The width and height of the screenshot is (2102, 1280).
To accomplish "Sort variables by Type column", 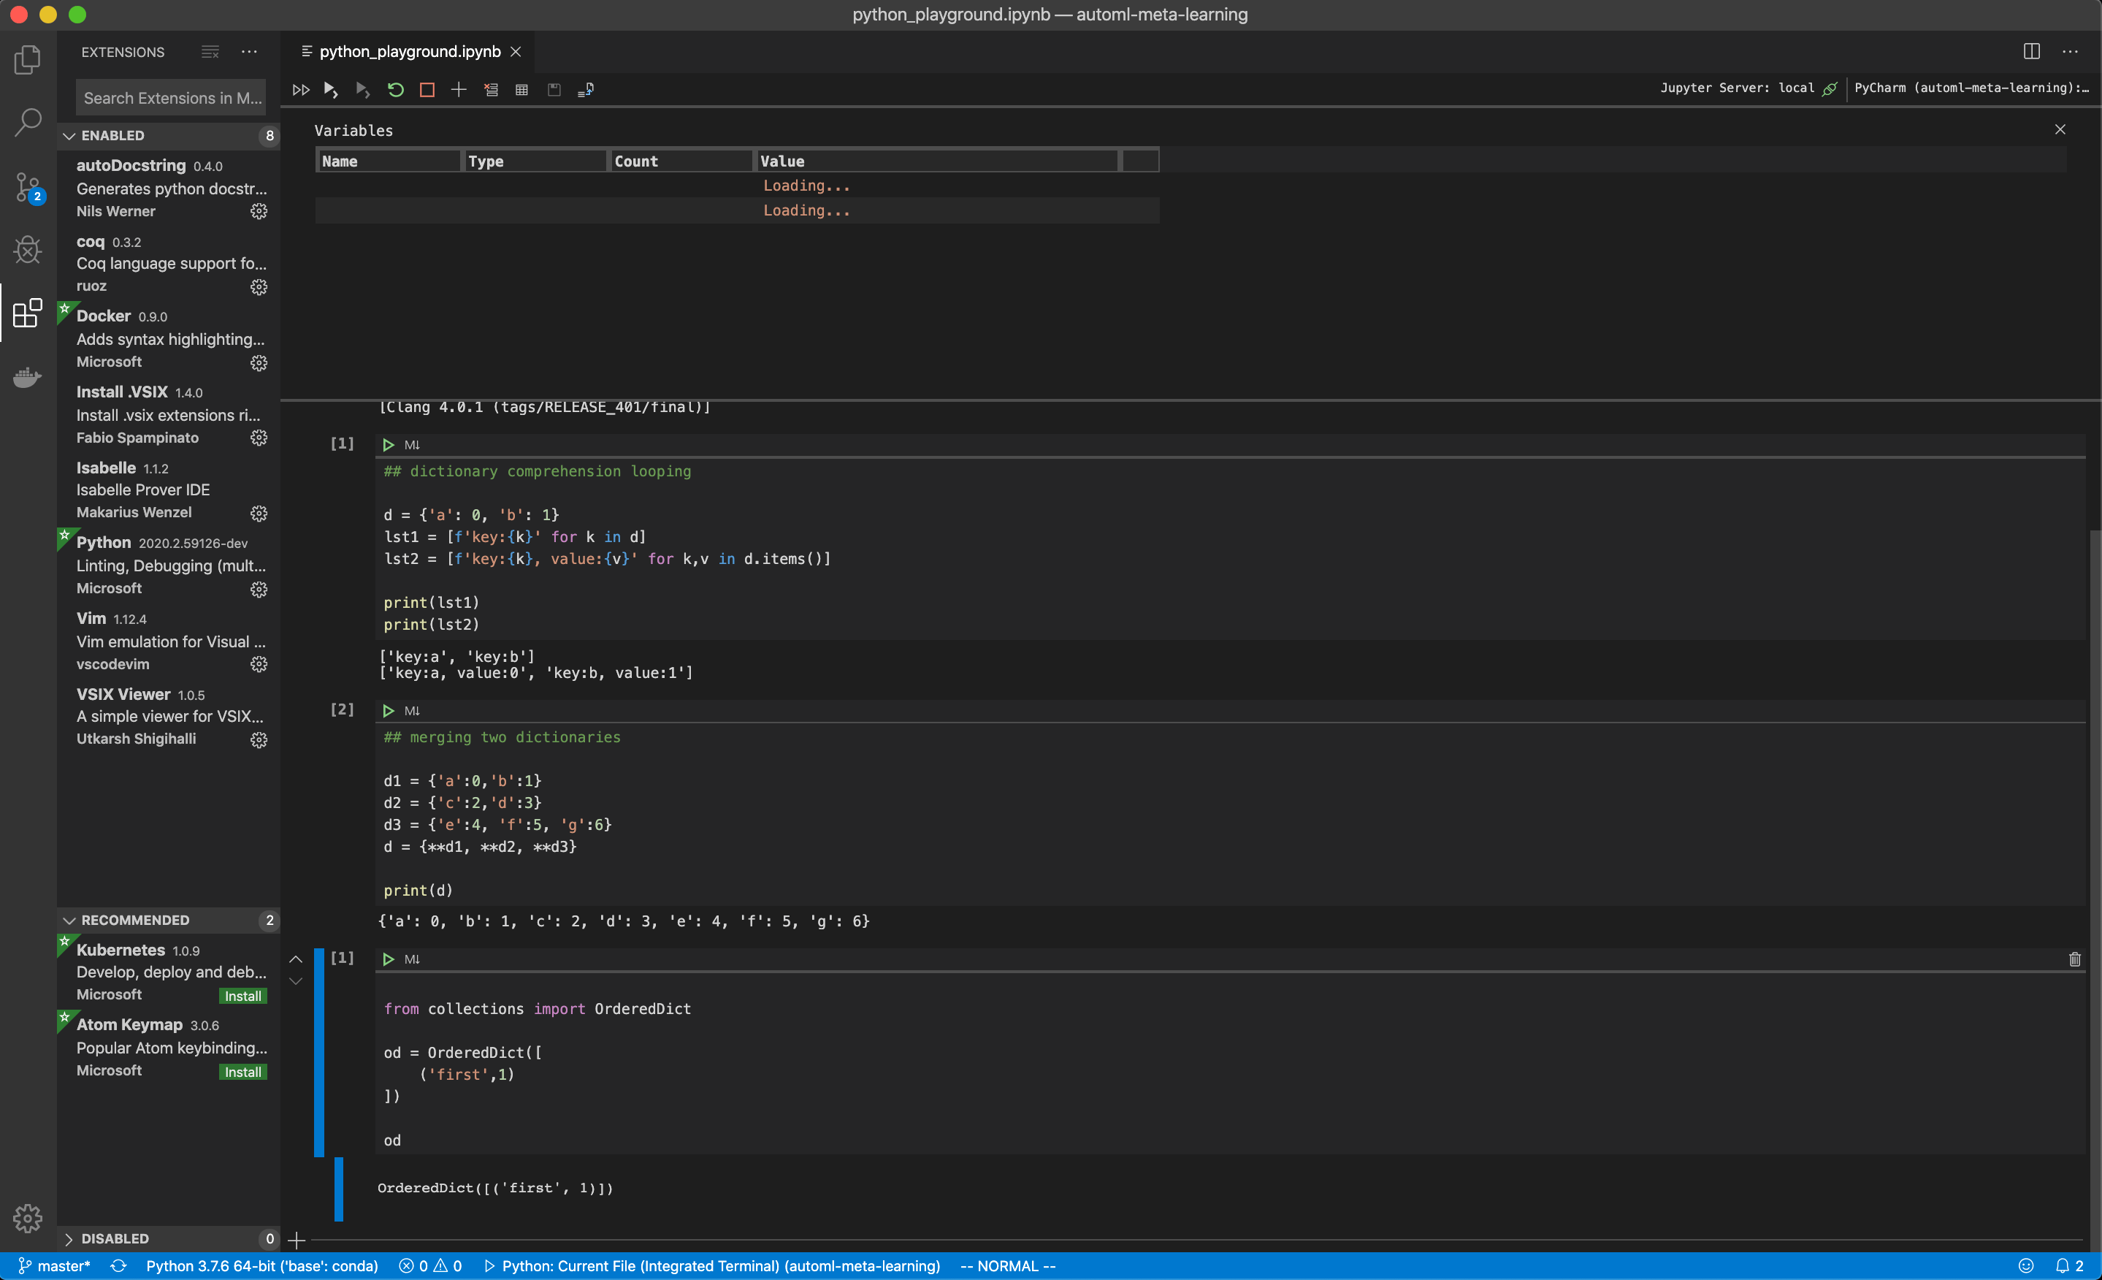I will click(x=534, y=161).
